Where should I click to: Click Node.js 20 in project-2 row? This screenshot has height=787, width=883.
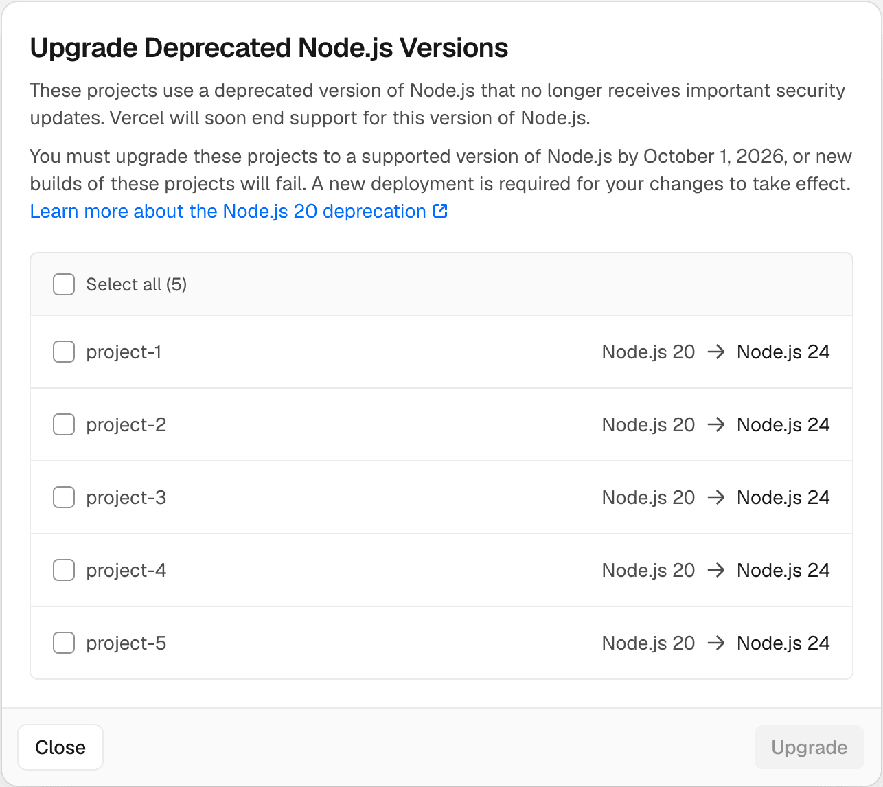pyautogui.click(x=648, y=425)
